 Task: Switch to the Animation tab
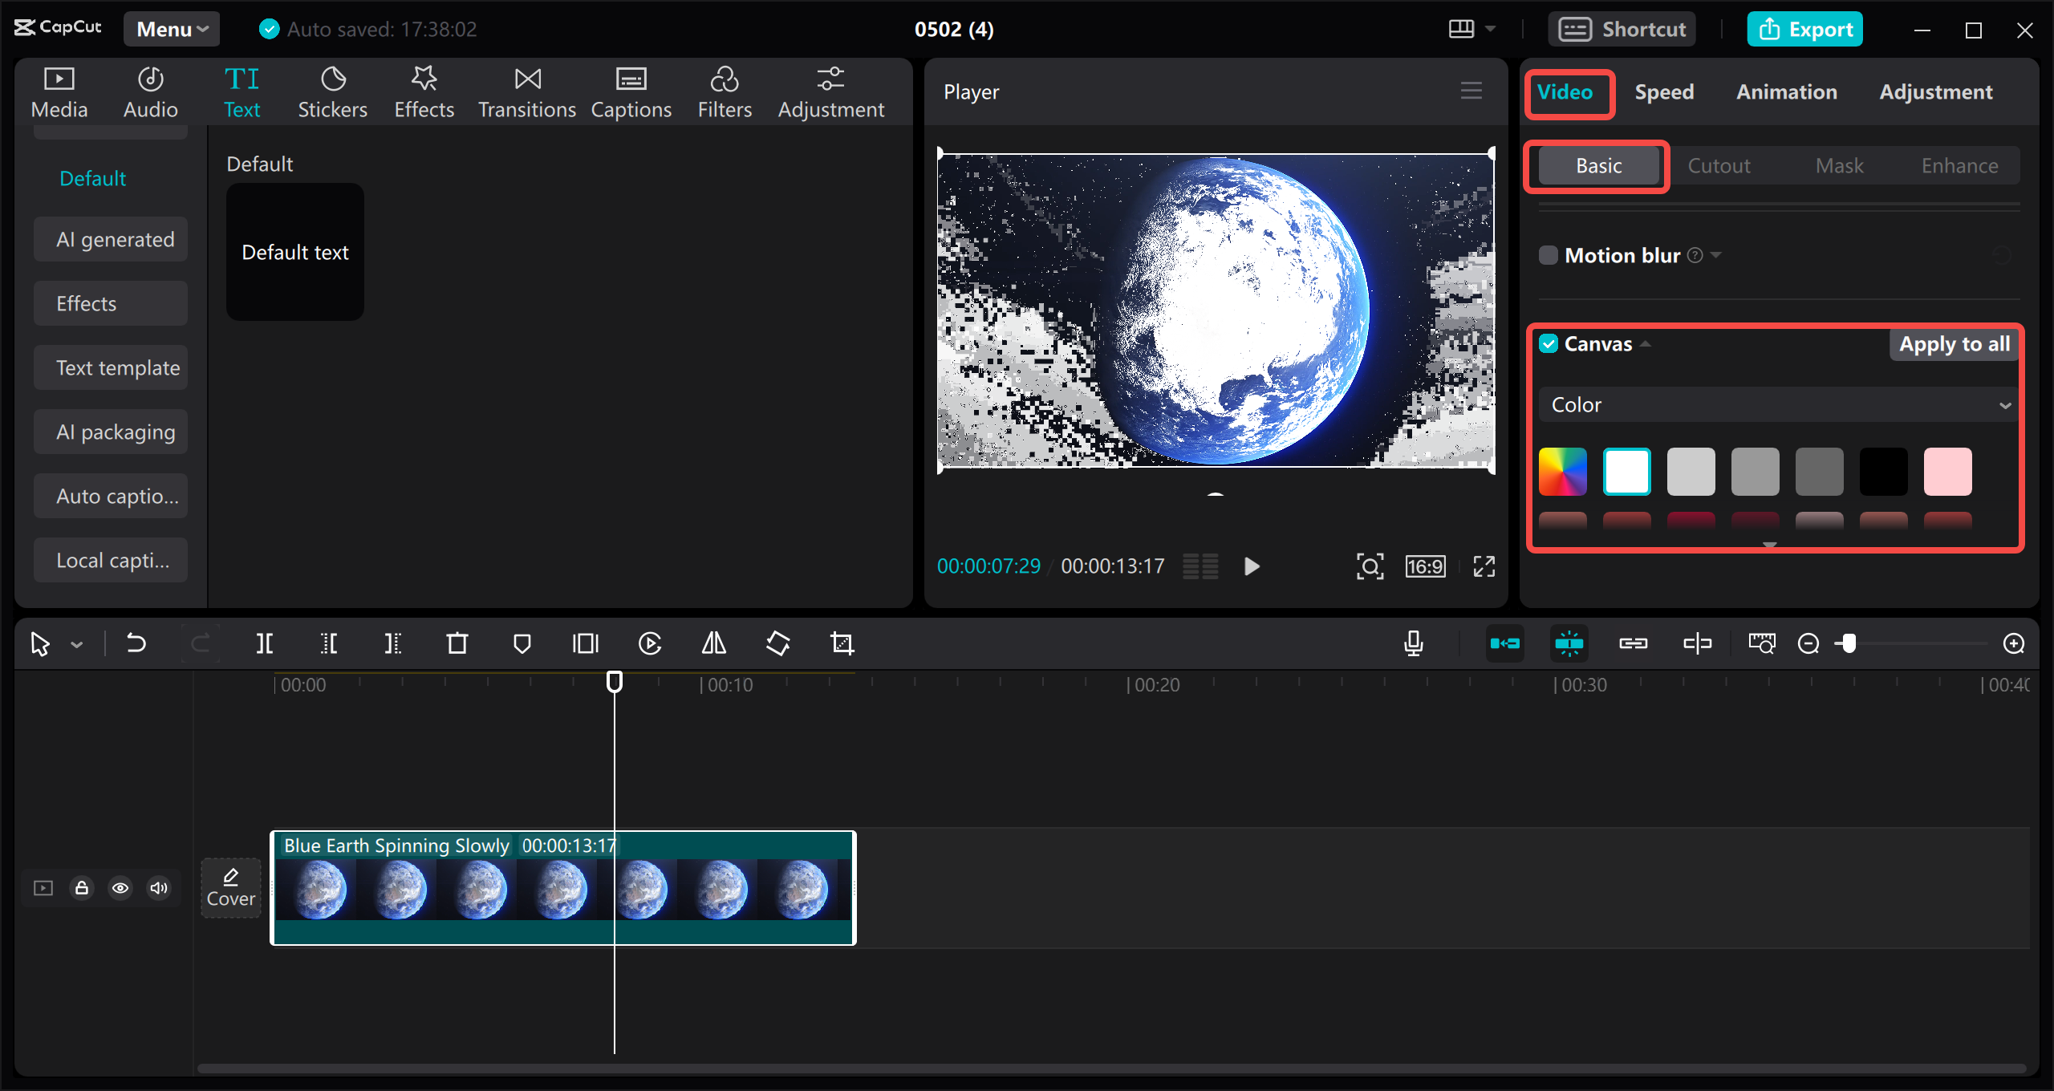pyautogui.click(x=1785, y=91)
